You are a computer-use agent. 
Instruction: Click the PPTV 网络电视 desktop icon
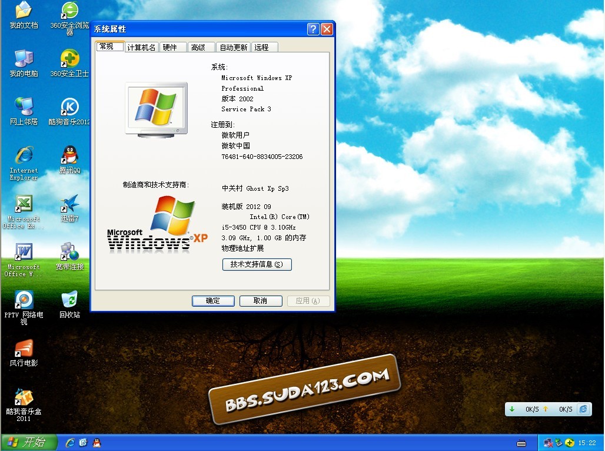(24, 308)
